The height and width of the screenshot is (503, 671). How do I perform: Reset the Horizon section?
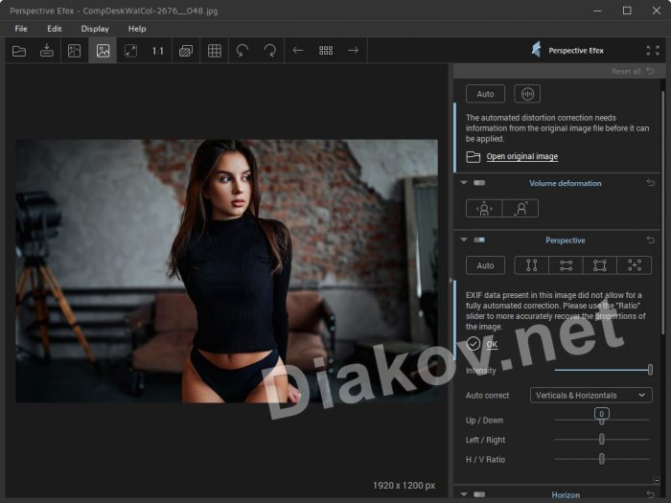pos(651,494)
